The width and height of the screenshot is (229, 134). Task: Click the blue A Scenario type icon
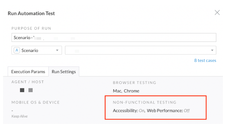[17, 50]
